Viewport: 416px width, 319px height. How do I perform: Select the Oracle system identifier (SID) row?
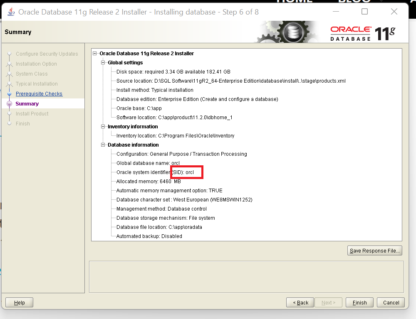(155, 172)
